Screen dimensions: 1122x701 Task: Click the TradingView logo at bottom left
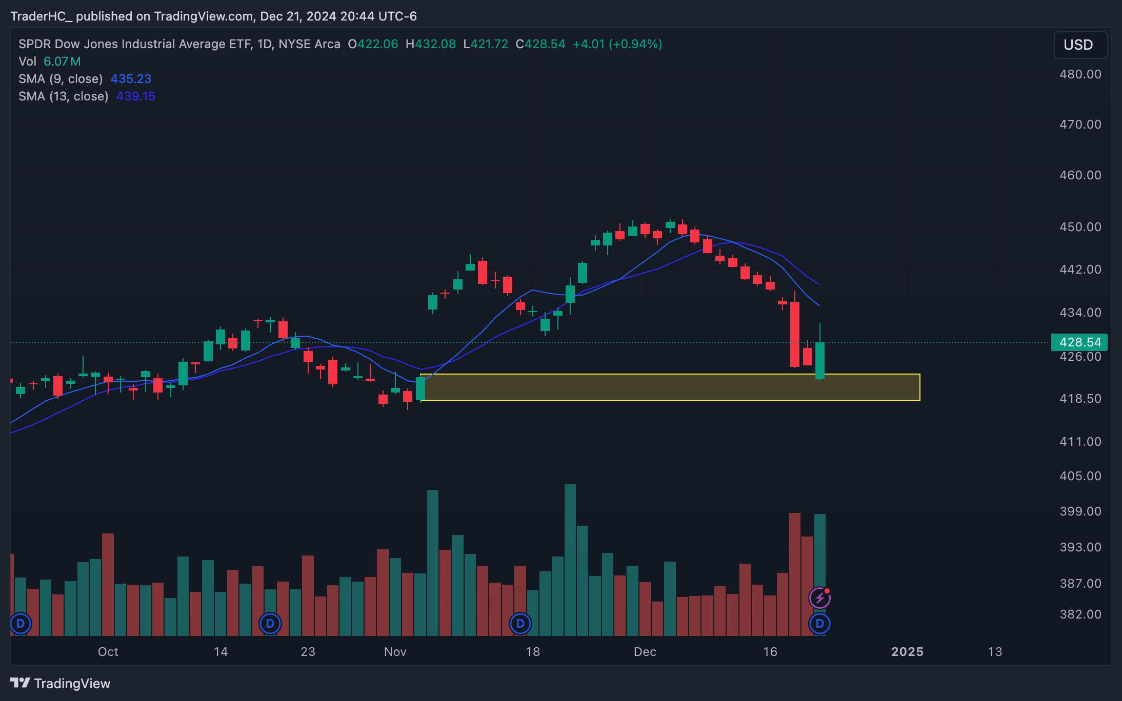pos(60,683)
